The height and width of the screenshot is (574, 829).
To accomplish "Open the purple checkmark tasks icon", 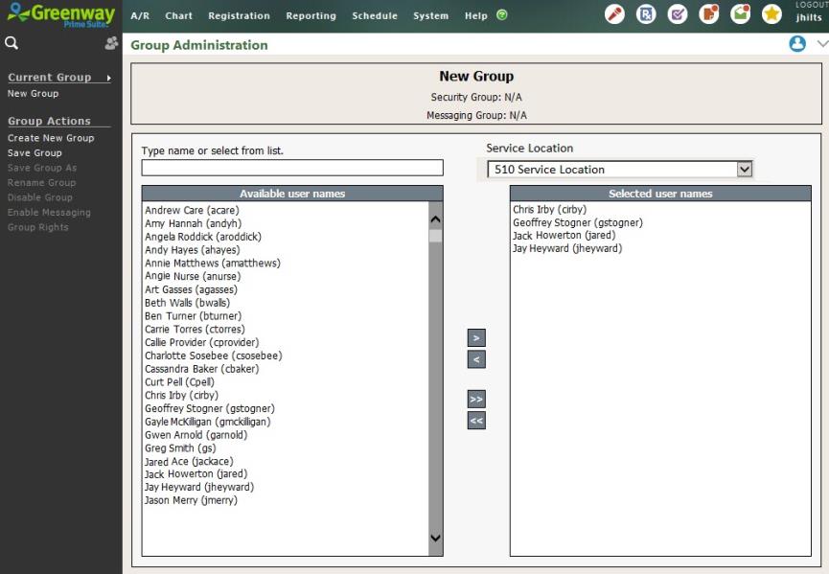I will coord(678,14).
